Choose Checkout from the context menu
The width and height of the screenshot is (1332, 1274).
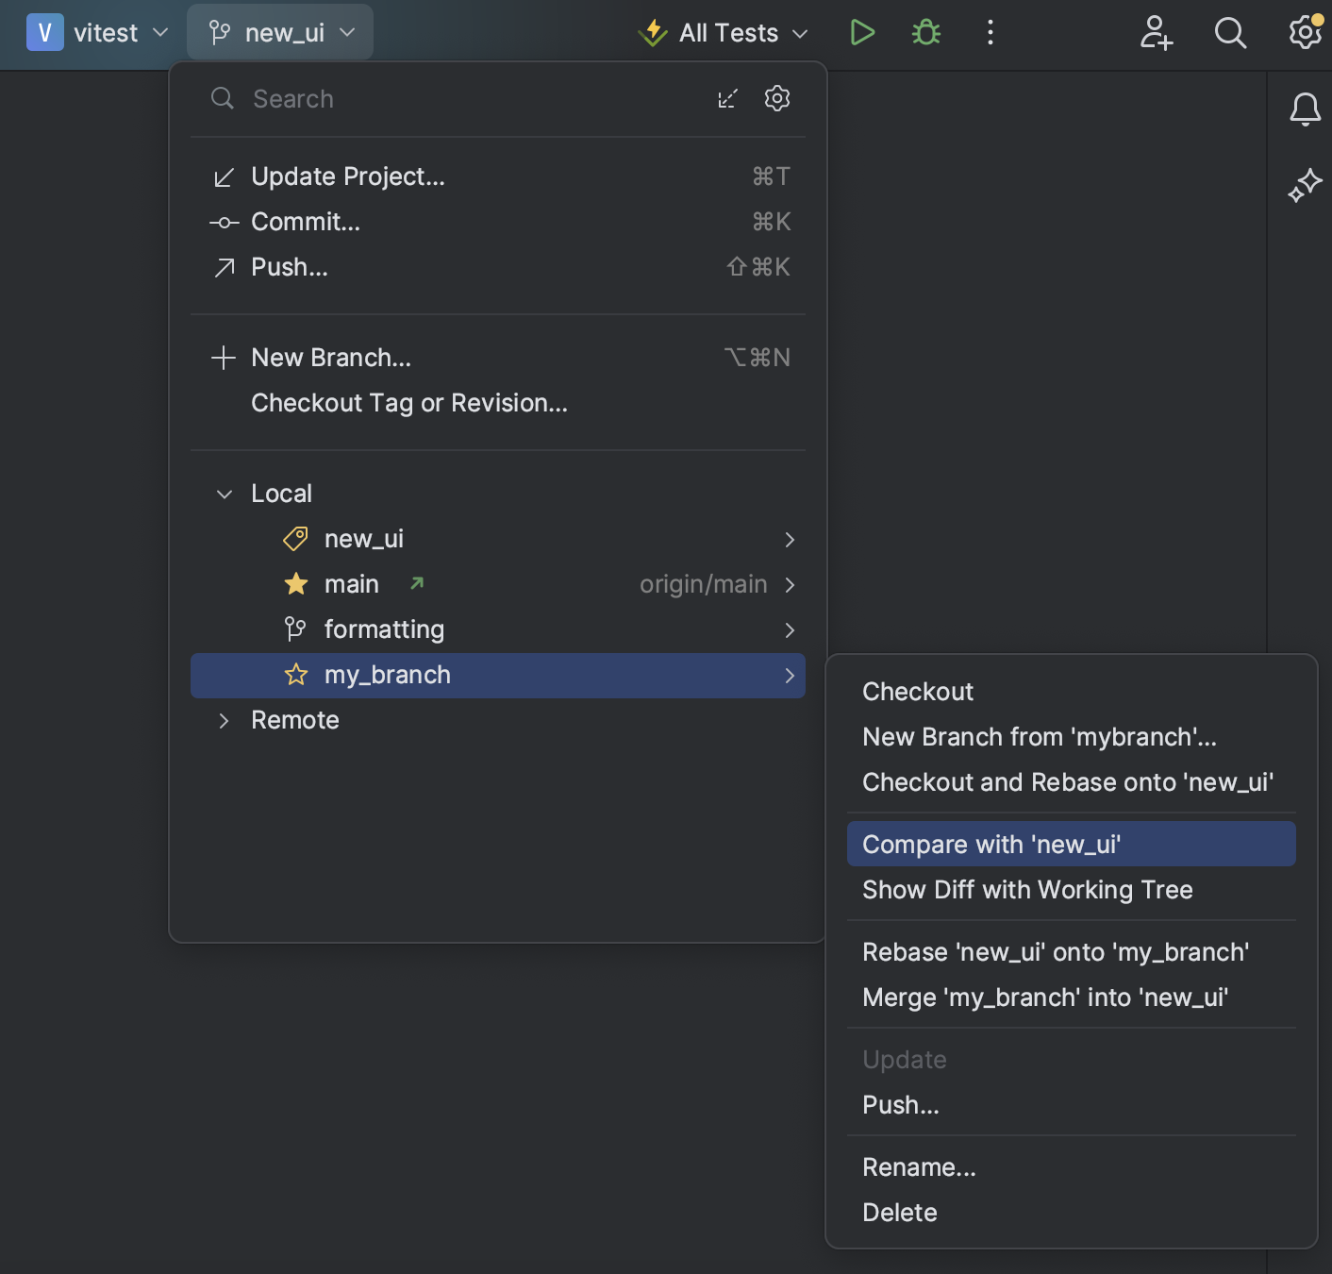point(917,691)
